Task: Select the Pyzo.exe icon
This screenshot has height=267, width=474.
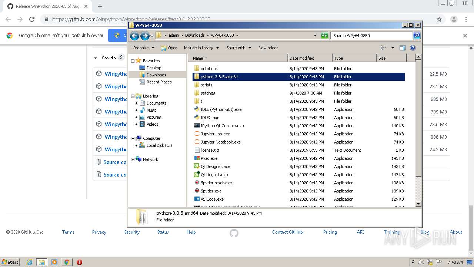Action: (x=197, y=158)
